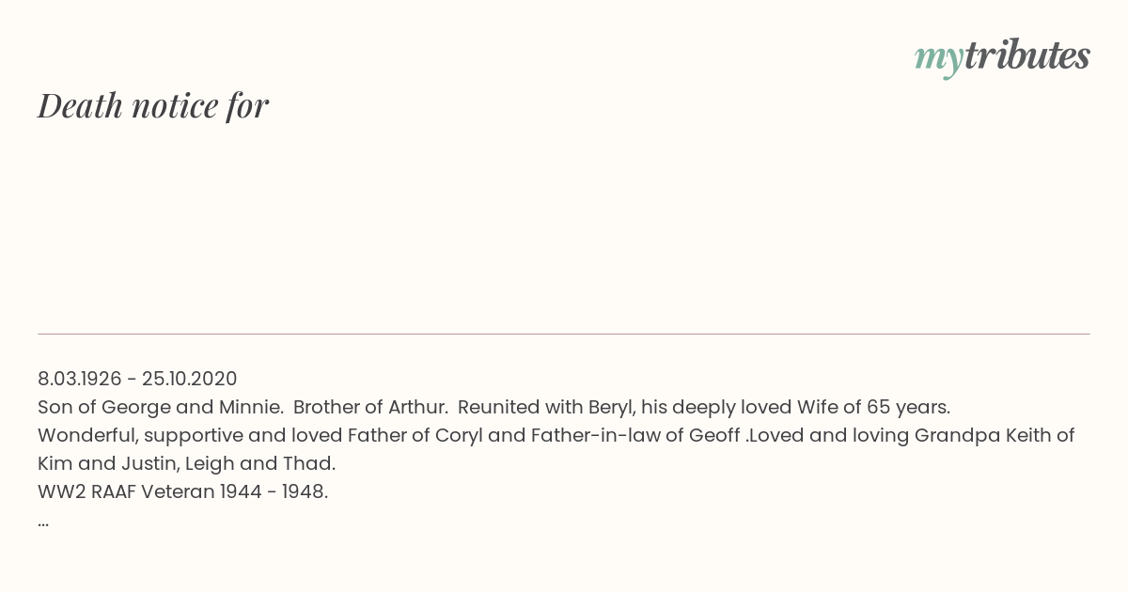This screenshot has height=592, width=1128.
Task: Click the gray "tributes" wordmark
Action: pos(1027,56)
